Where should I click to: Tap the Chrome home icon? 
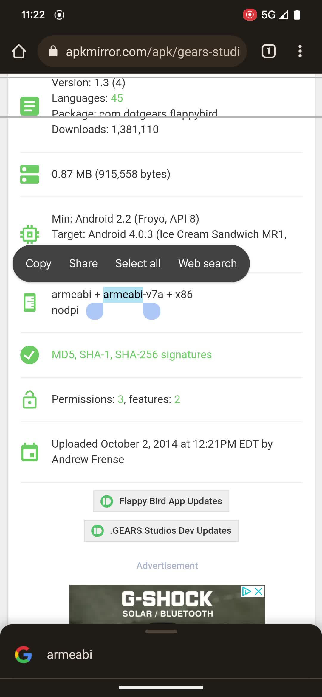(19, 51)
